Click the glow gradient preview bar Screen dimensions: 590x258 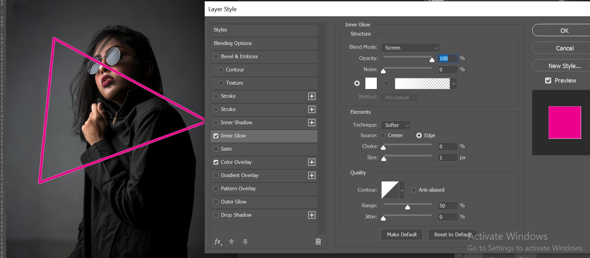pos(423,84)
